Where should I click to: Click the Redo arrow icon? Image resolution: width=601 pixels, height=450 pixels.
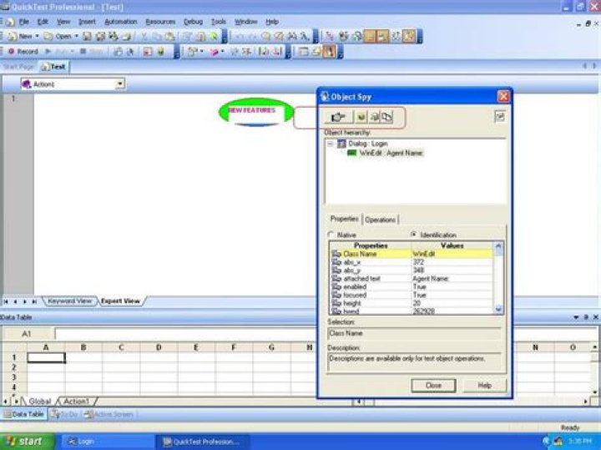(x=252, y=37)
